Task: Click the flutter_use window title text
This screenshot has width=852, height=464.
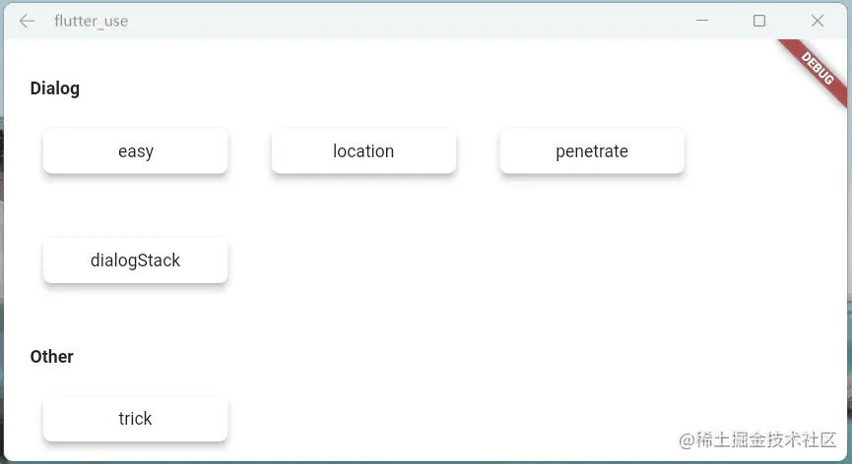Action: 92,22
